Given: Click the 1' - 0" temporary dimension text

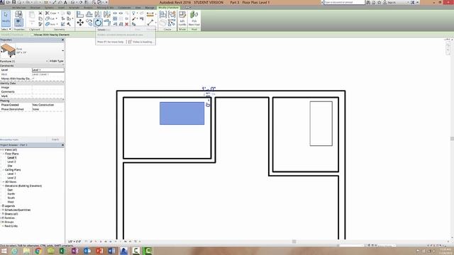Looking at the screenshot, I should [209, 89].
